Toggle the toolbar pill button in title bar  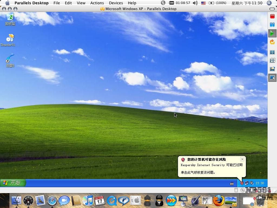click(x=272, y=9)
